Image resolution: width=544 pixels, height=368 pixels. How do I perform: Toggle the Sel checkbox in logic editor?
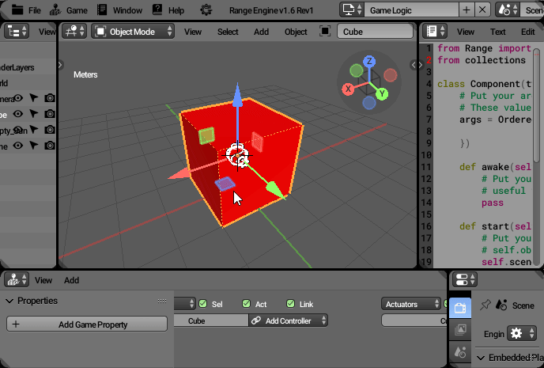(203, 304)
